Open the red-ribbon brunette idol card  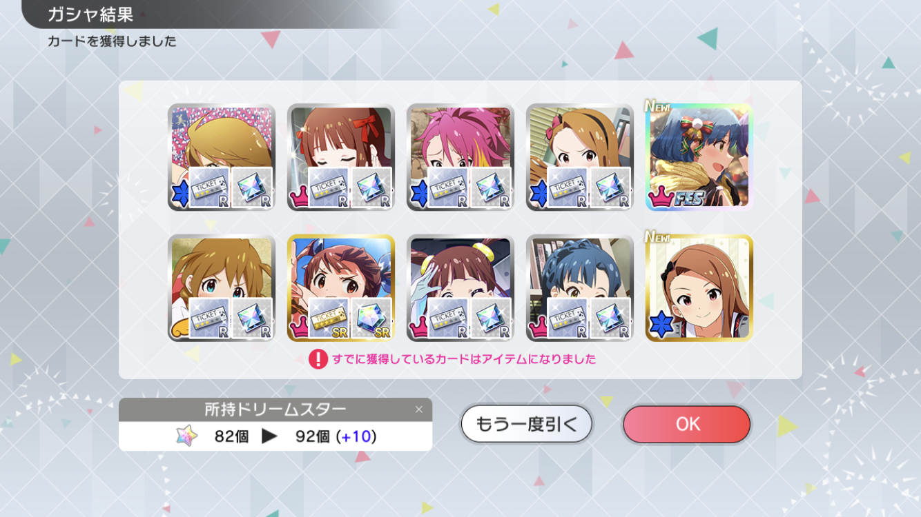tap(341, 157)
